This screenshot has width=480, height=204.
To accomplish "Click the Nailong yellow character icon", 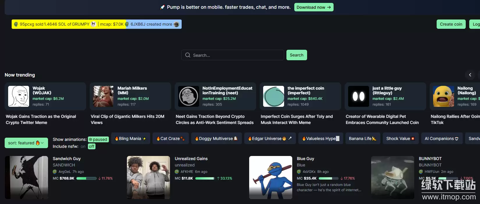I will coord(444,96).
